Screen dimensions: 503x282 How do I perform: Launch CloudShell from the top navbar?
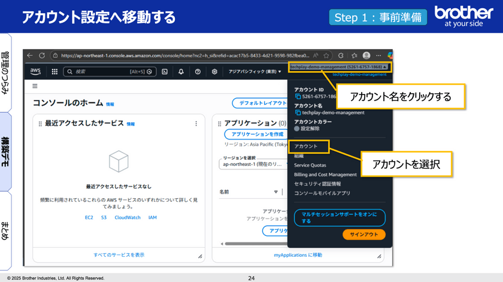[x=165, y=71]
